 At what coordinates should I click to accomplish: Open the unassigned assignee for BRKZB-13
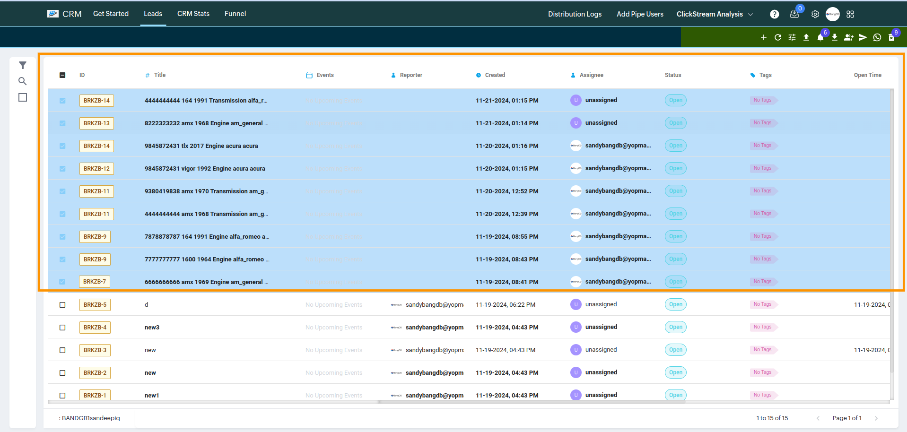594,123
